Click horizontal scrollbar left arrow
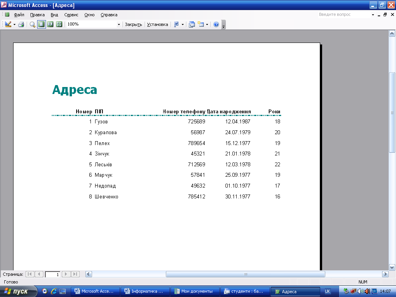This screenshot has height=297, width=396. pyautogui.click(x=89, y=274)
